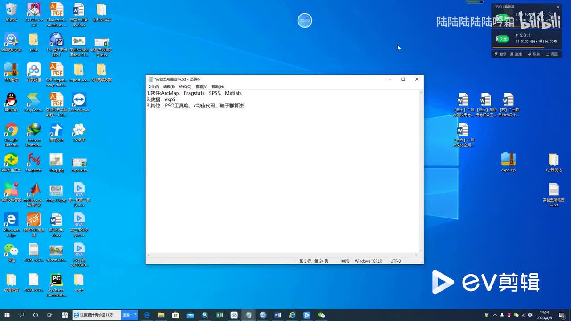The image size is (571, 321).
Task: Select the exp5.zip archive on desktop
Action: coord(508,163)
